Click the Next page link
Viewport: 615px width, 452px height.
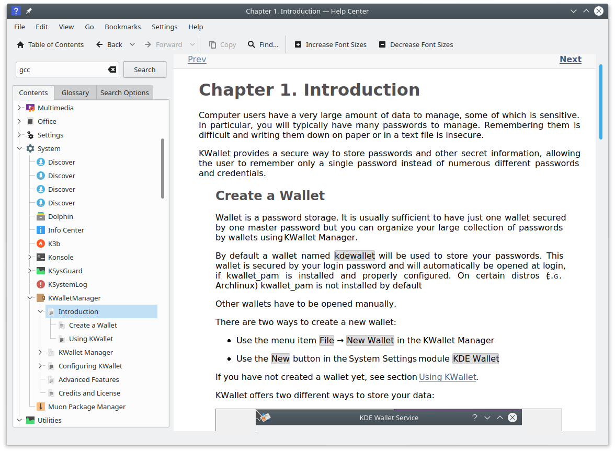(570, 59)
